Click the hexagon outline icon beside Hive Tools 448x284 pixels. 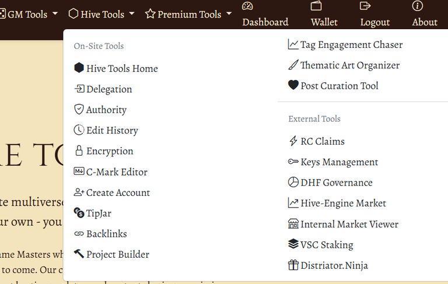(73, 13)
